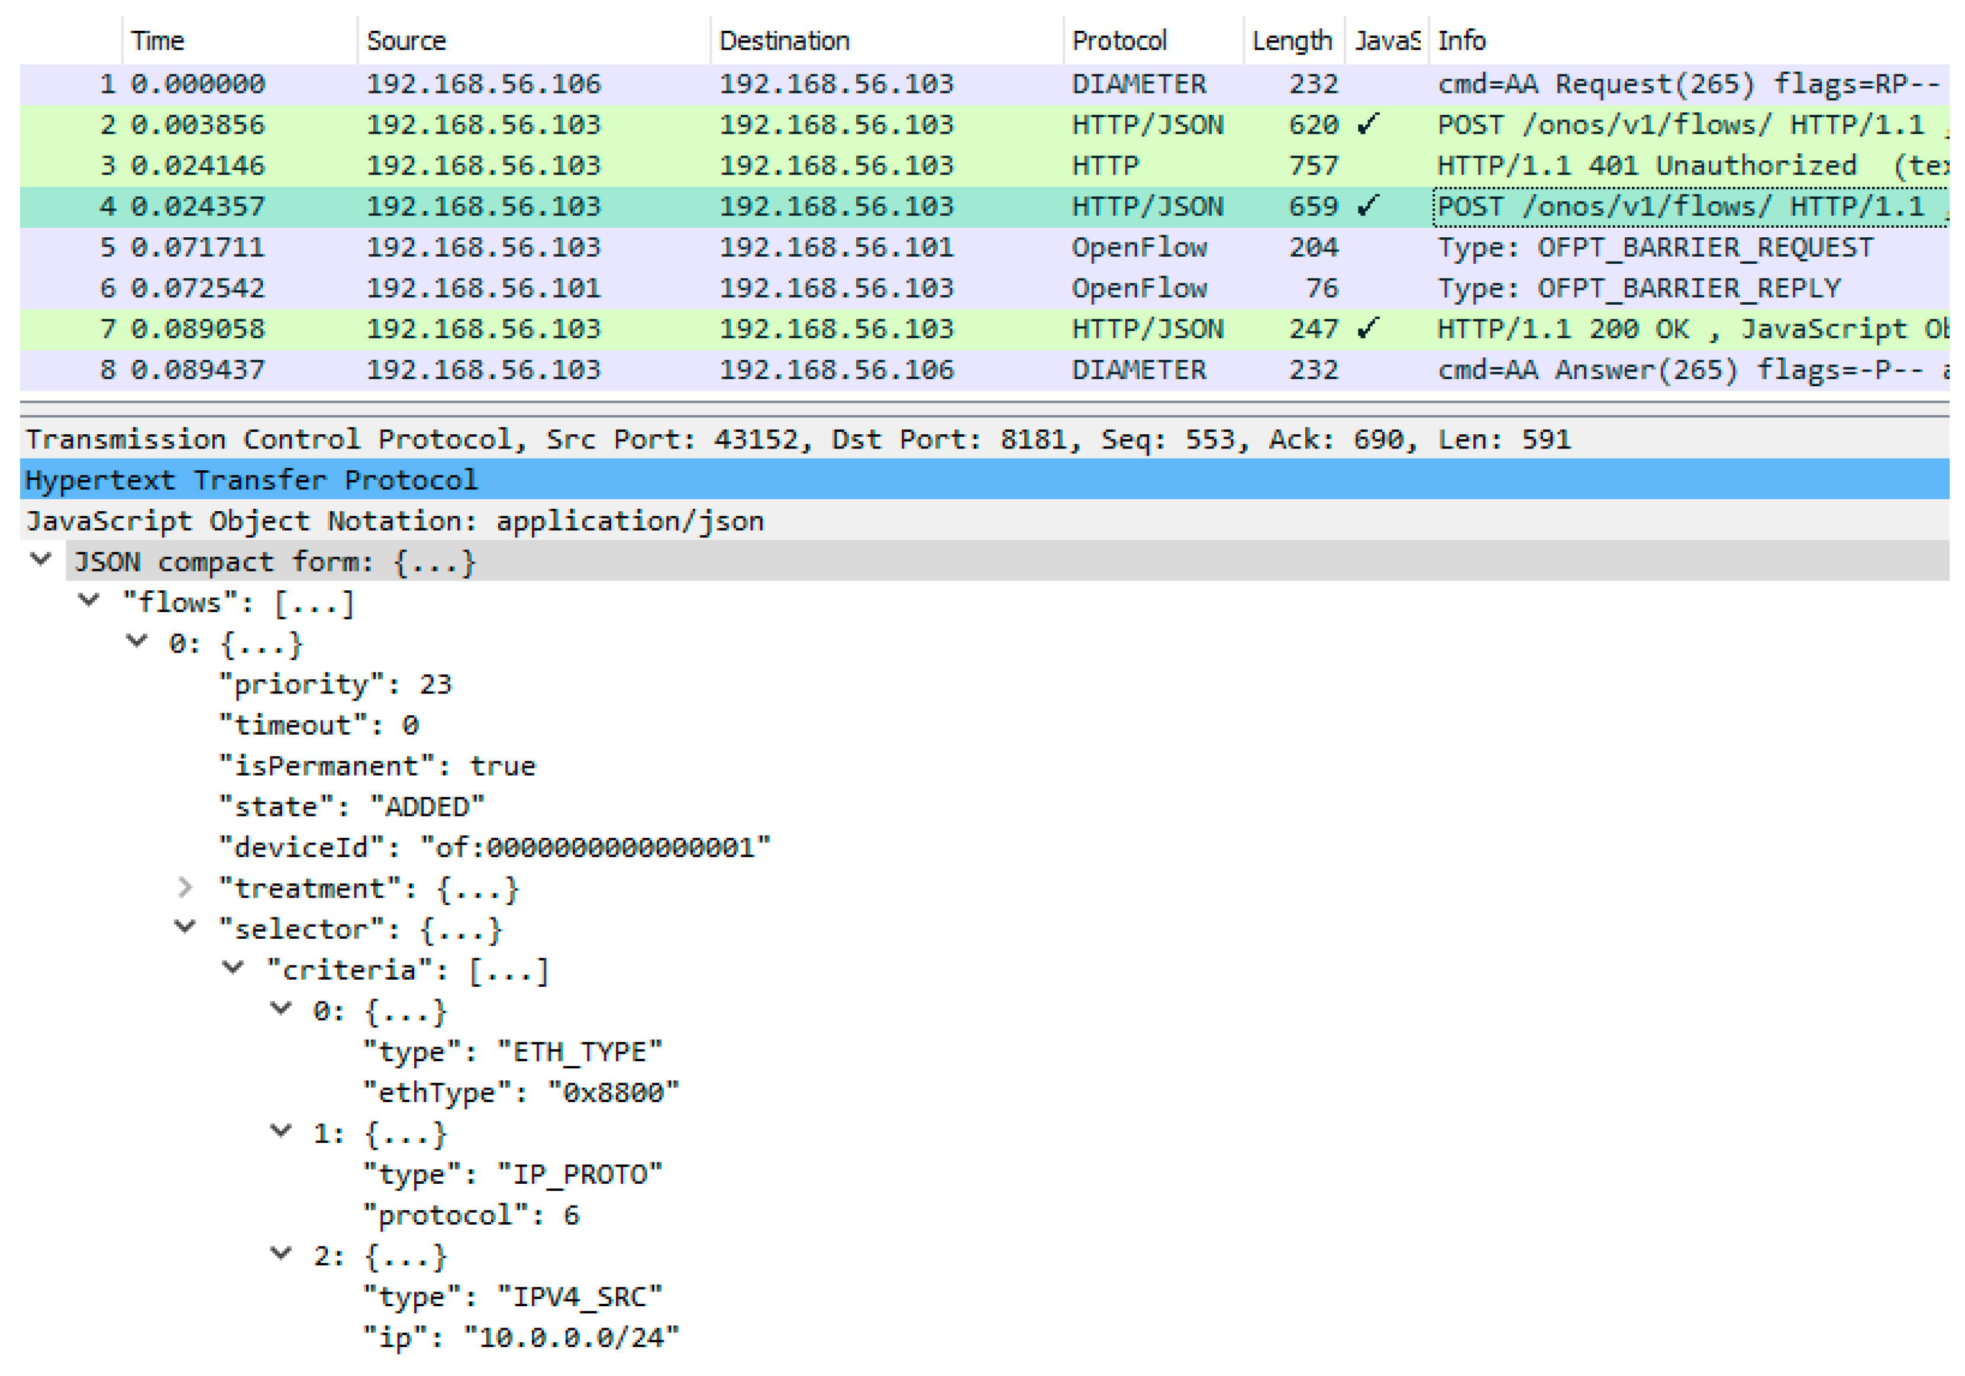Click checkmark in packet 2 row

1367,124
